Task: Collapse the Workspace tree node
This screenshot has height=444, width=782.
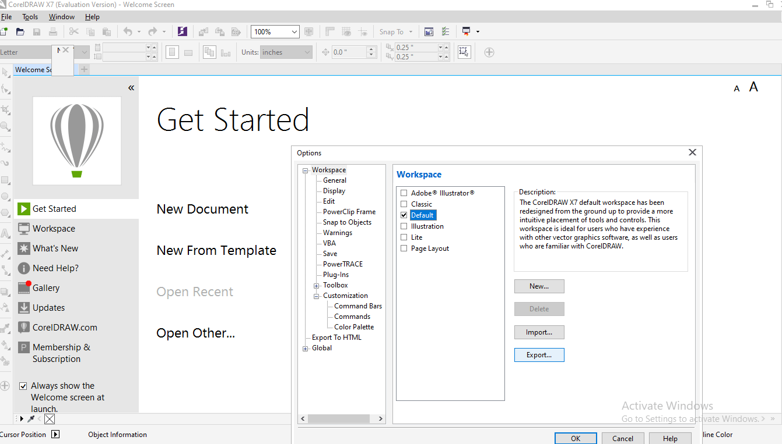Action: point(306,170)
